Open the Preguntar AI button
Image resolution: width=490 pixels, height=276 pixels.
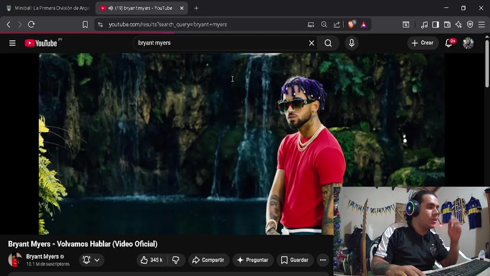click(x=253, y=260)
